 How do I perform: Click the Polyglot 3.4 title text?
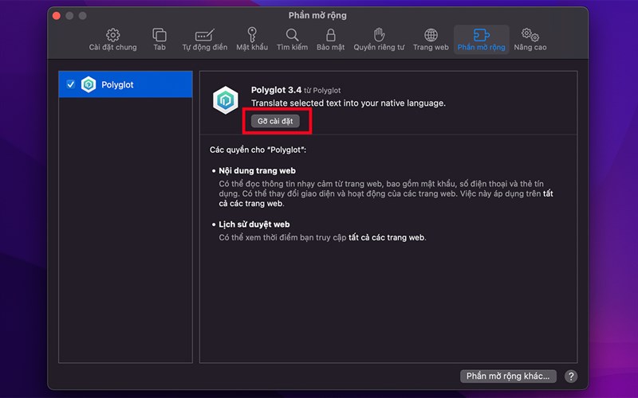click(x=275, y=90)
